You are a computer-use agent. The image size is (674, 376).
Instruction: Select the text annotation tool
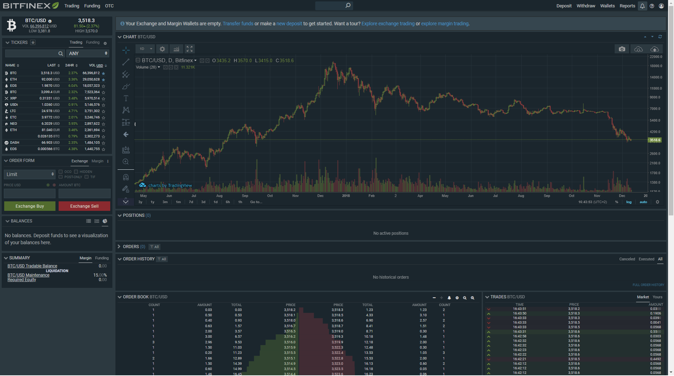[126, 98]
